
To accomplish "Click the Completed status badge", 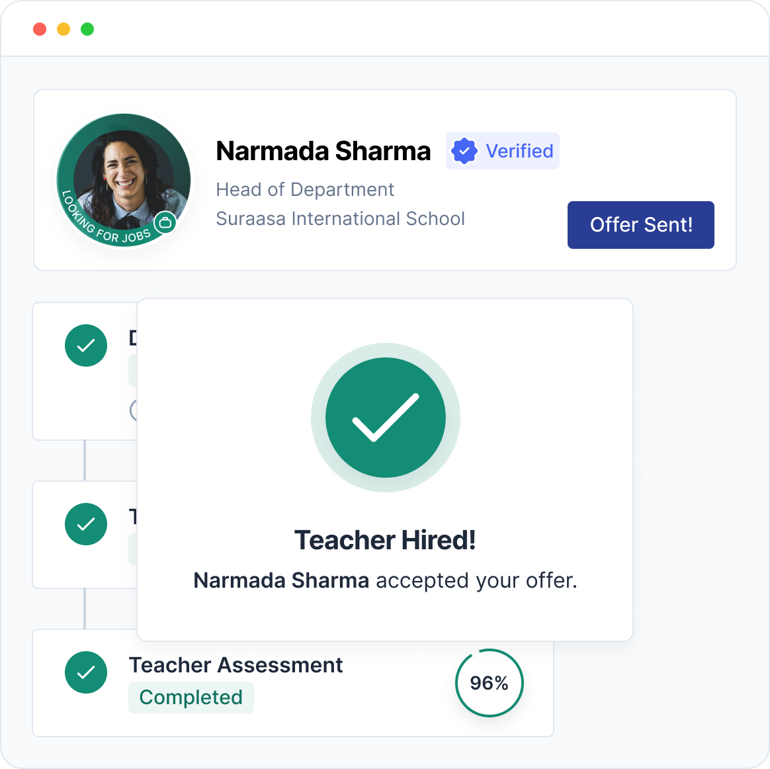I will pyautogui.click(x=191, y=698).
